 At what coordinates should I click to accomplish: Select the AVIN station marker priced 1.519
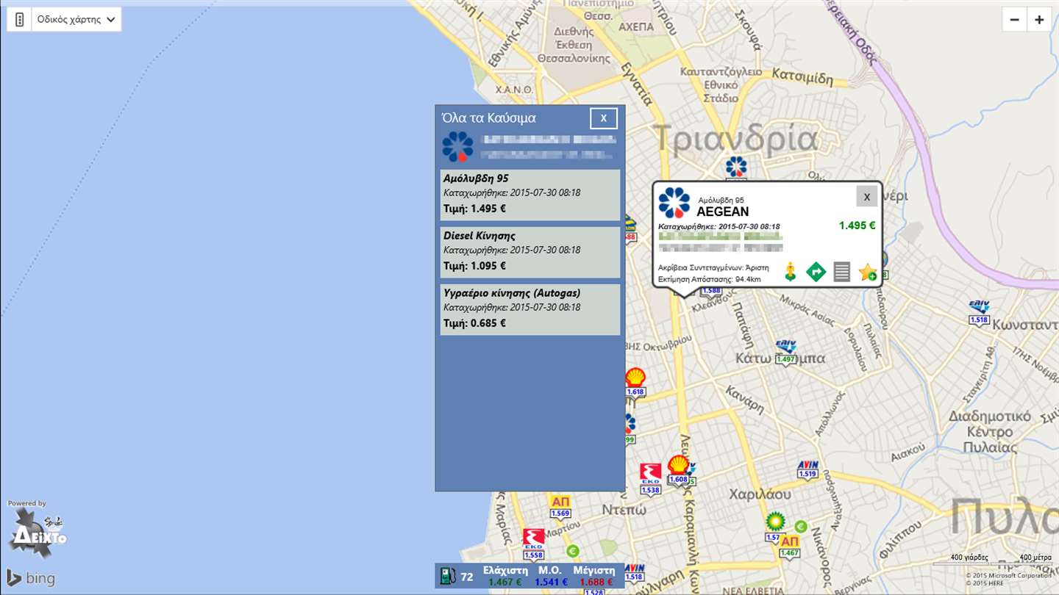click(807, 469)
